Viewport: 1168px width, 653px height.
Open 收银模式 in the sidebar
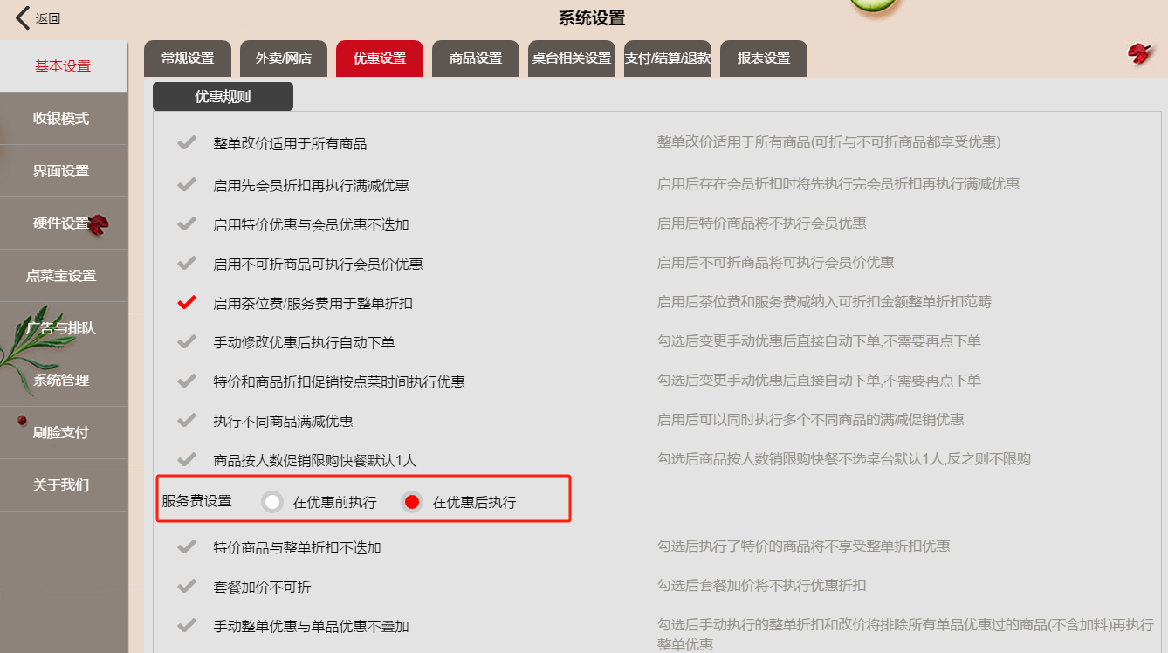63,119
